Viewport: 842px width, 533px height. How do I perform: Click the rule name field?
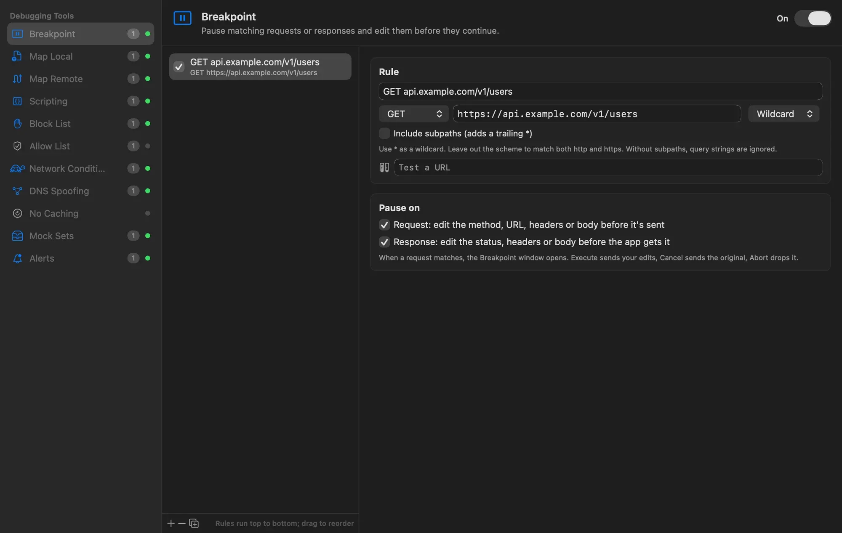[x=600, y=91]
